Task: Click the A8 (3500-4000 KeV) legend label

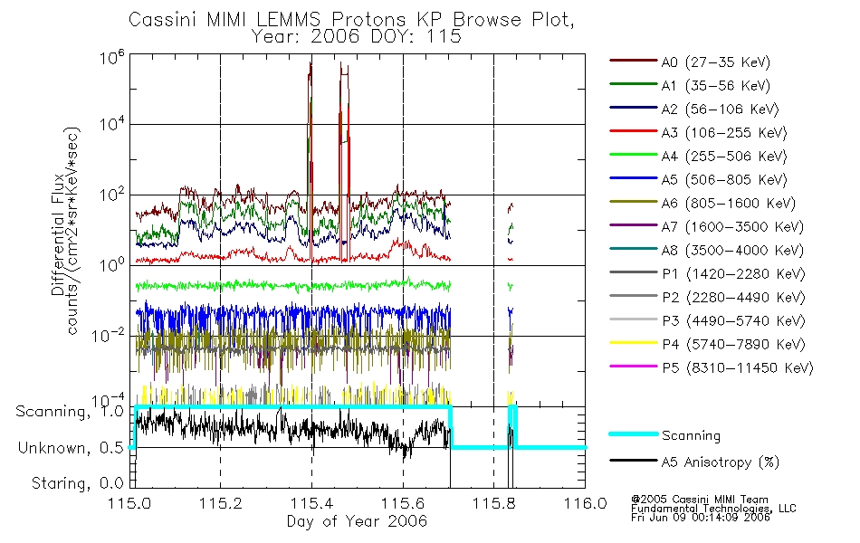Action: pyautogui.click(x=732, y=251)
